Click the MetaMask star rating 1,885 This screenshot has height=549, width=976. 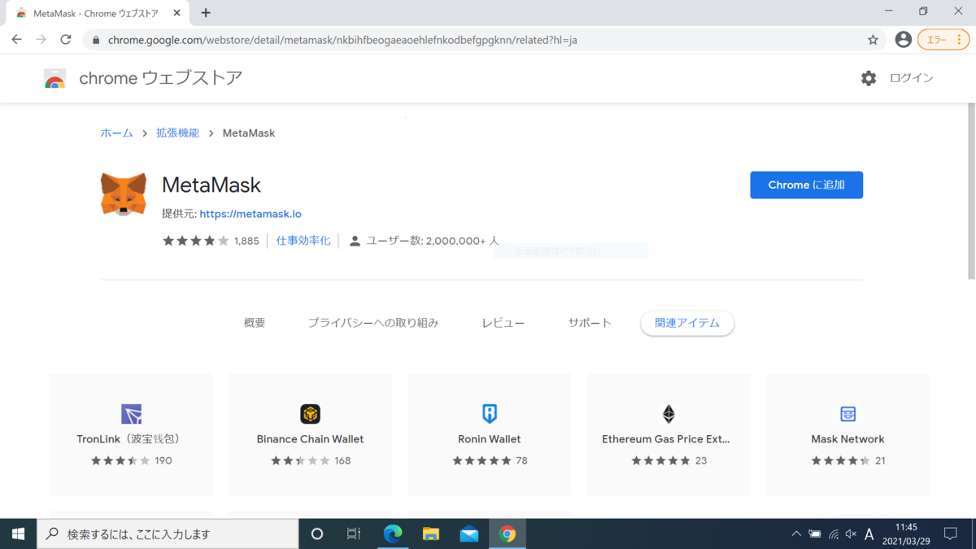tap(211, 241)
